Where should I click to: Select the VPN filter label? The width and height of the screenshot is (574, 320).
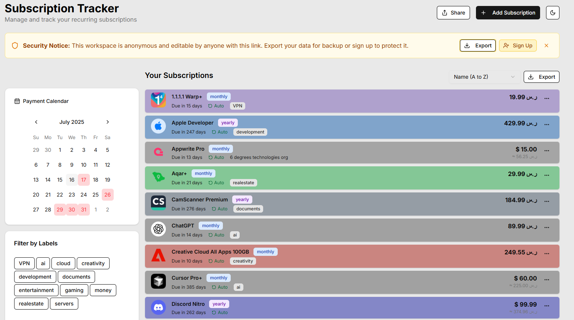click(x=24, y=263)
